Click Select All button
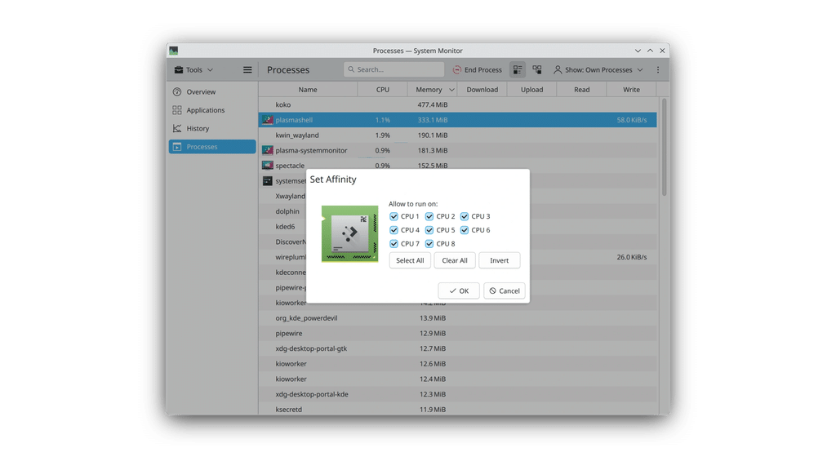The width and height of the screenshot is (836, 470). (410, 260)
